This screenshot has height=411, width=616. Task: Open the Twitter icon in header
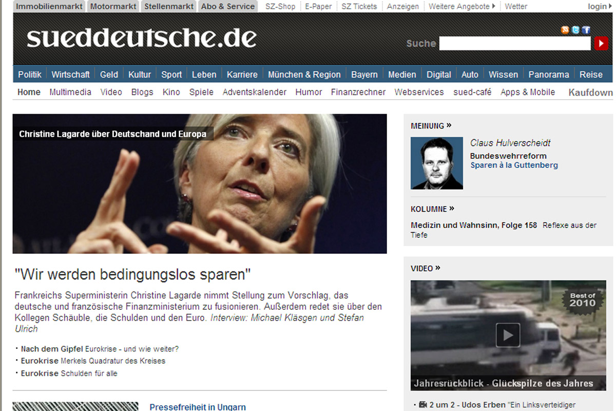click(x=575, y=30)
